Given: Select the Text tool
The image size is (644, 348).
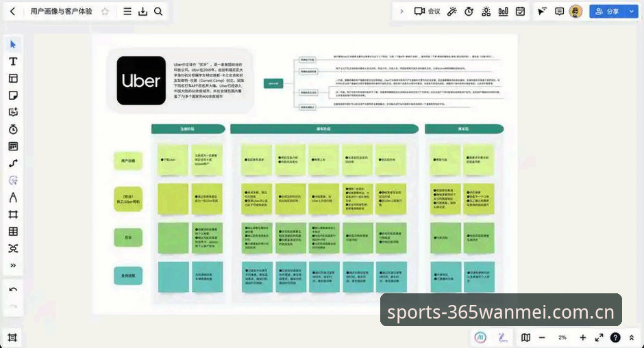Looking at the screenshot, I should pos(13,62).
